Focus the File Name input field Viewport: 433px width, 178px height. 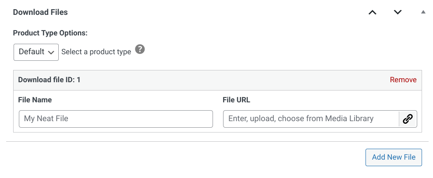click(116, 119)
